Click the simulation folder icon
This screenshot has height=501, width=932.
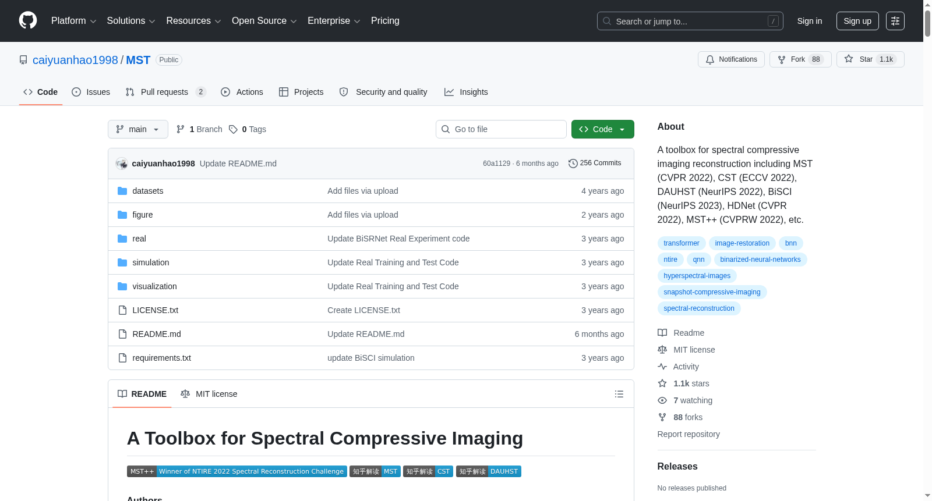tap(122, 262)
